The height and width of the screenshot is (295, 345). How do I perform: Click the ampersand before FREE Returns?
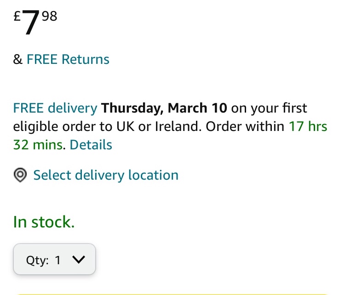pos(18,60)
